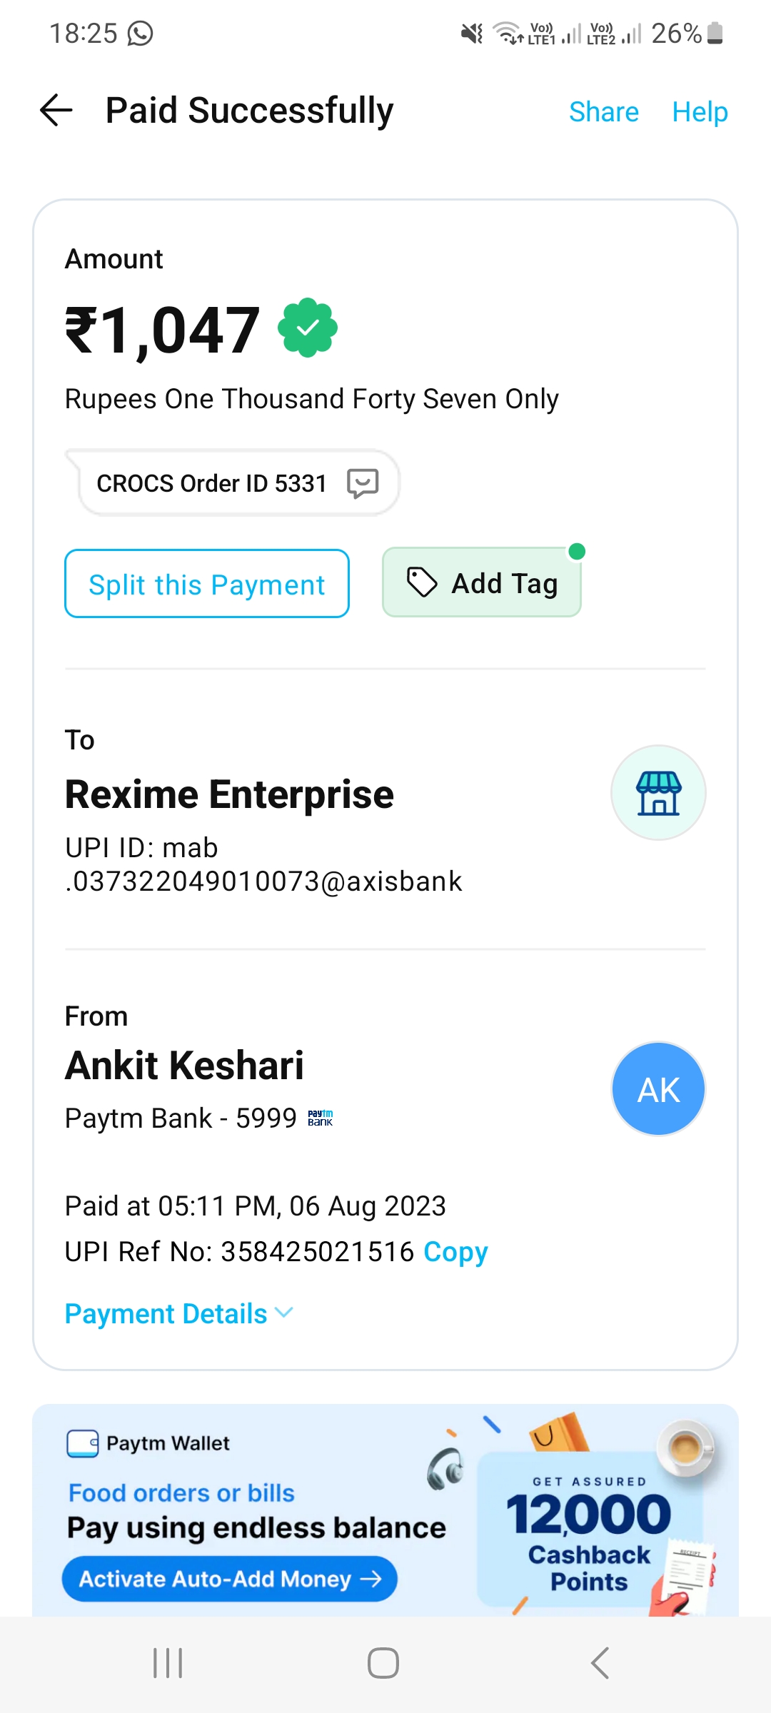The width and height of the screenshot is (771, 1713).
Task: Tap the tag icon in Add Tag
Action: pos(422,582)
